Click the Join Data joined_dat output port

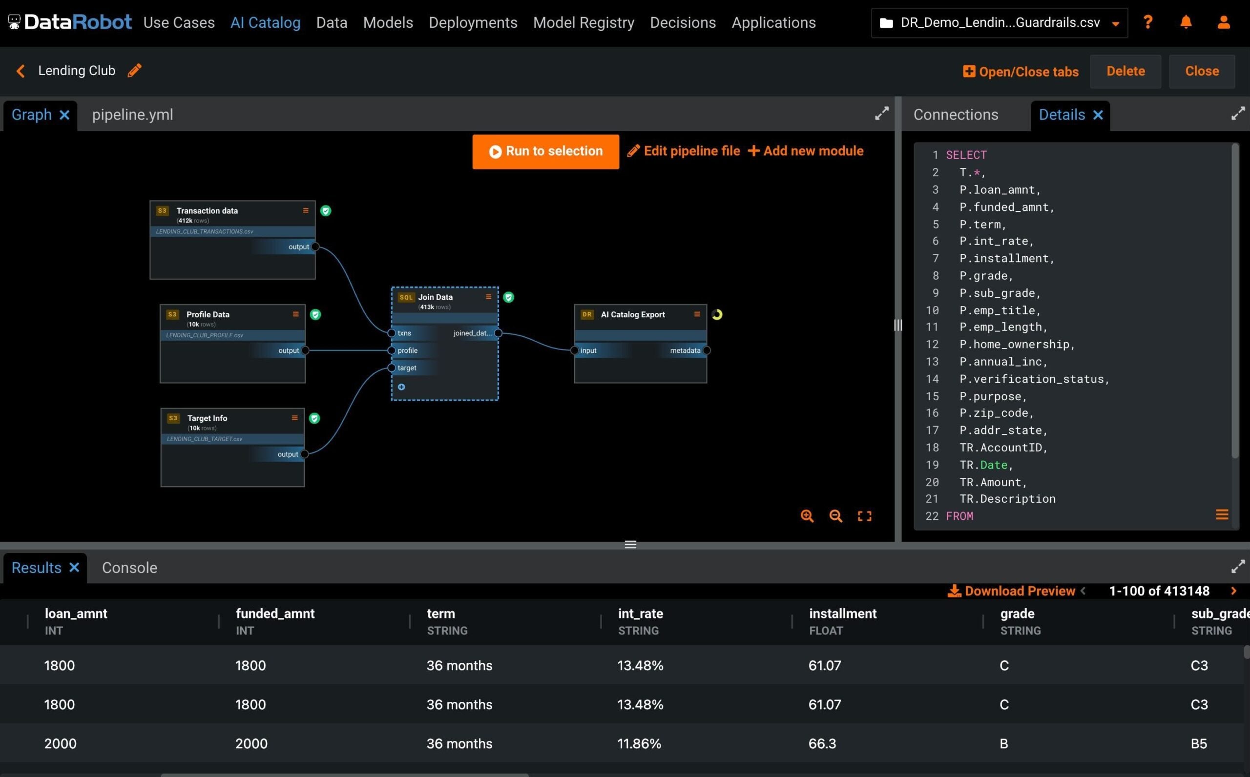[498, 333]
